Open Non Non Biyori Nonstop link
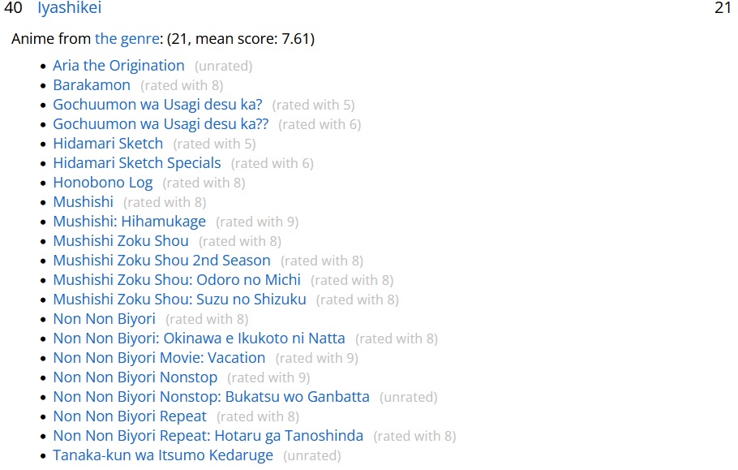This screenshot has width=738, height=470. (x=135, y=377)
